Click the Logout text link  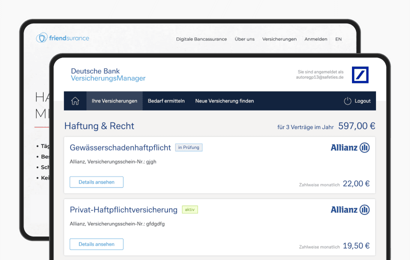[362, 101]
